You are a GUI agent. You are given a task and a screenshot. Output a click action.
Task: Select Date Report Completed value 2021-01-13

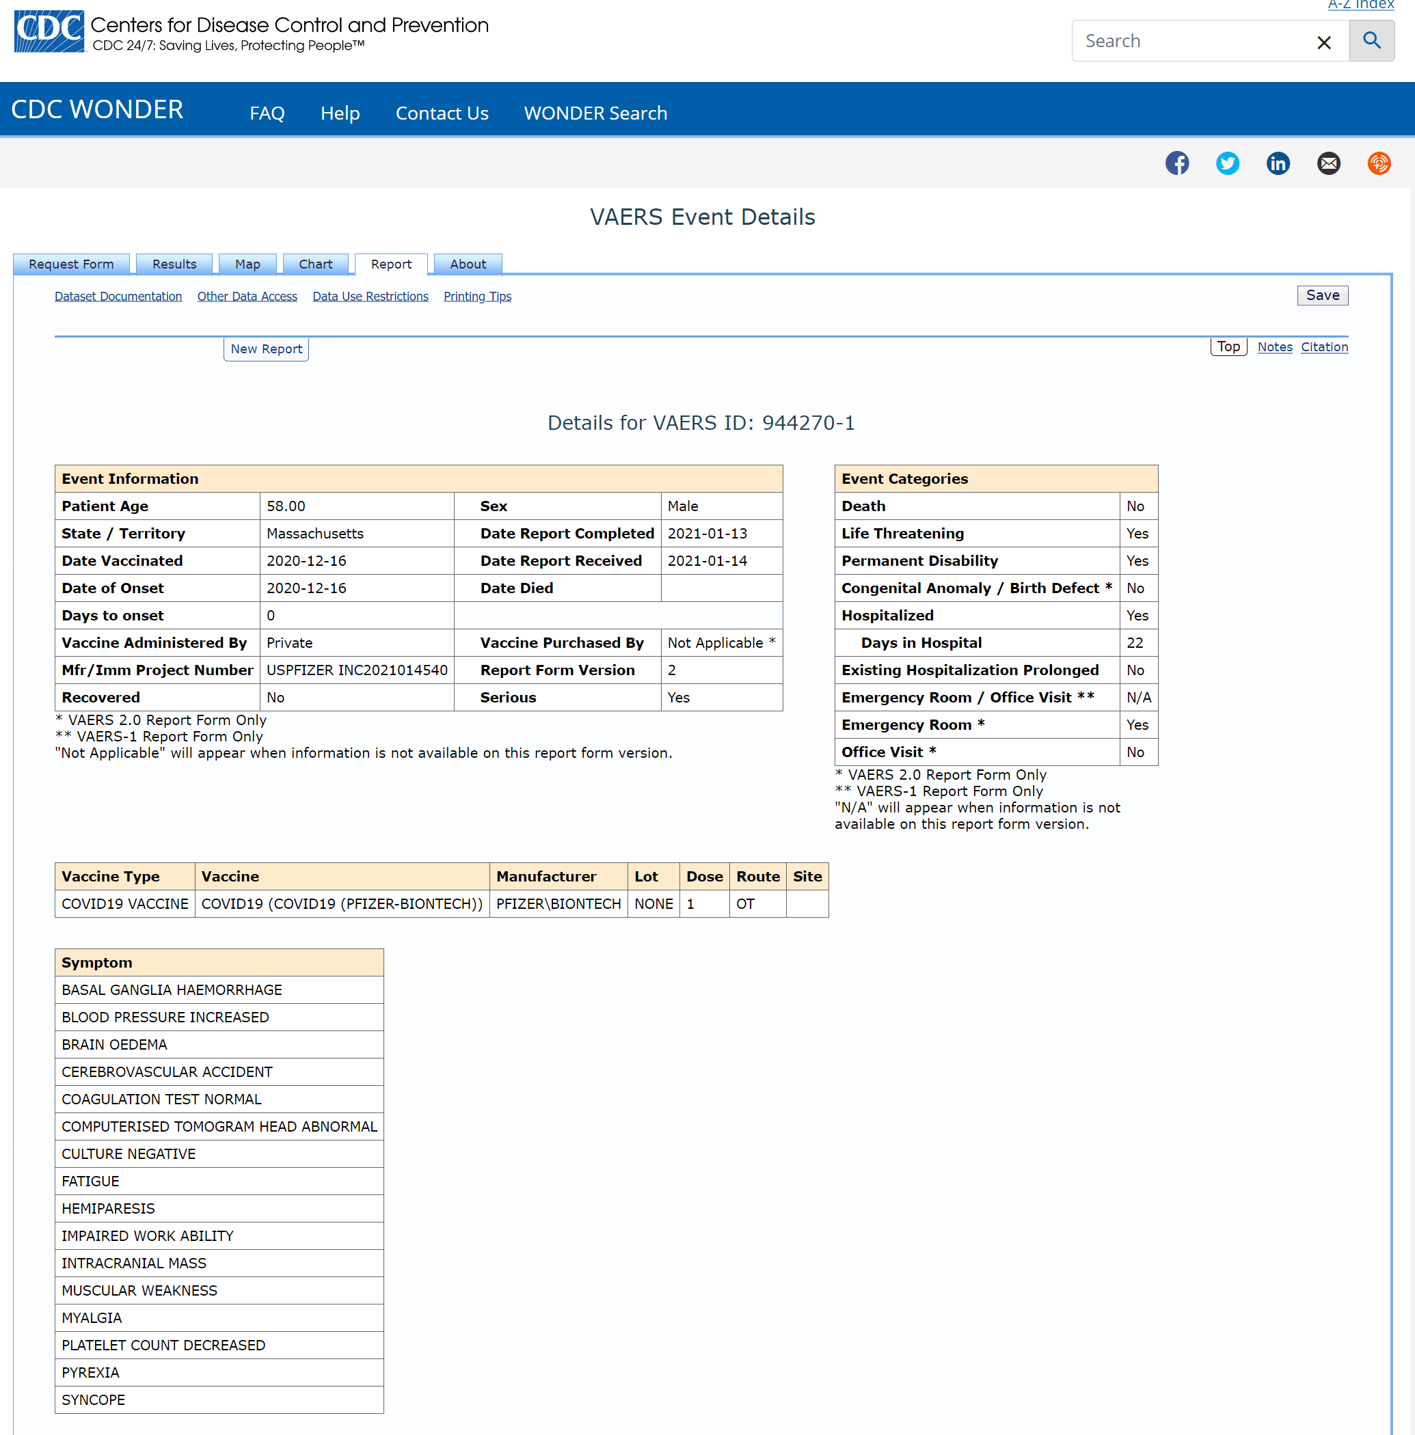[x=707, y=533]
